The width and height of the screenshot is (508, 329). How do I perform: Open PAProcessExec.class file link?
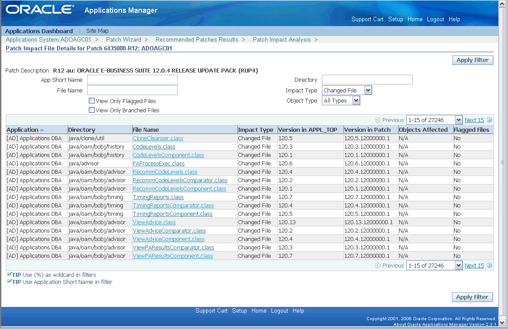pos(159,163)
